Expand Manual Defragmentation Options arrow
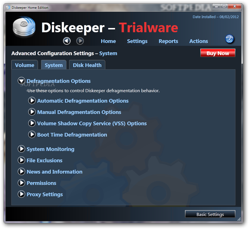The image size is (249, 229). [32, 112]
